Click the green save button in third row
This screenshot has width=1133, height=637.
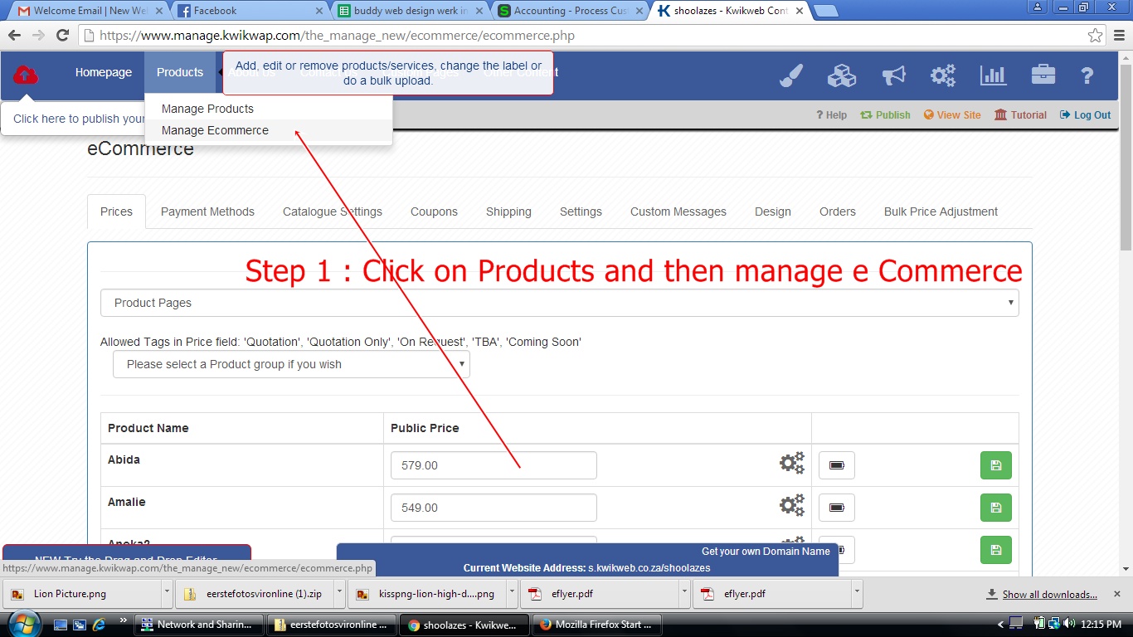[995, 550]
